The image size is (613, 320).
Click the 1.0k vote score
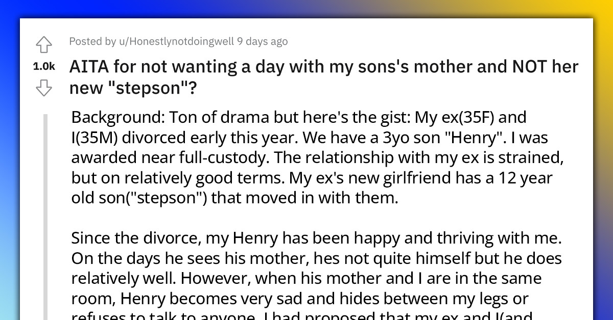point(44,66)
